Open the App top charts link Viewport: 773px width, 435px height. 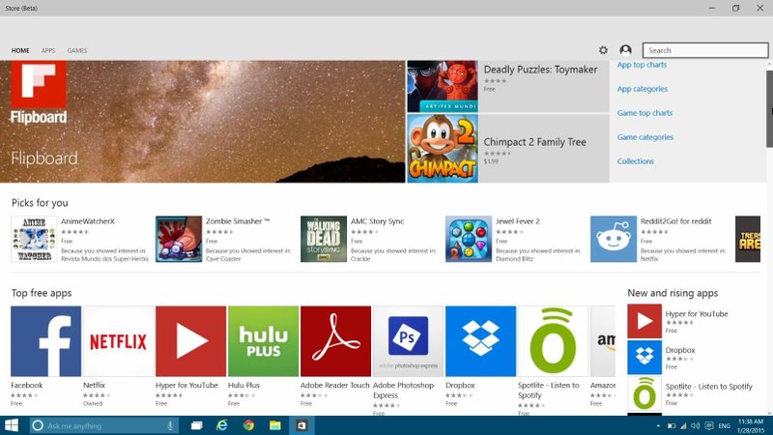tap(642, 65)
